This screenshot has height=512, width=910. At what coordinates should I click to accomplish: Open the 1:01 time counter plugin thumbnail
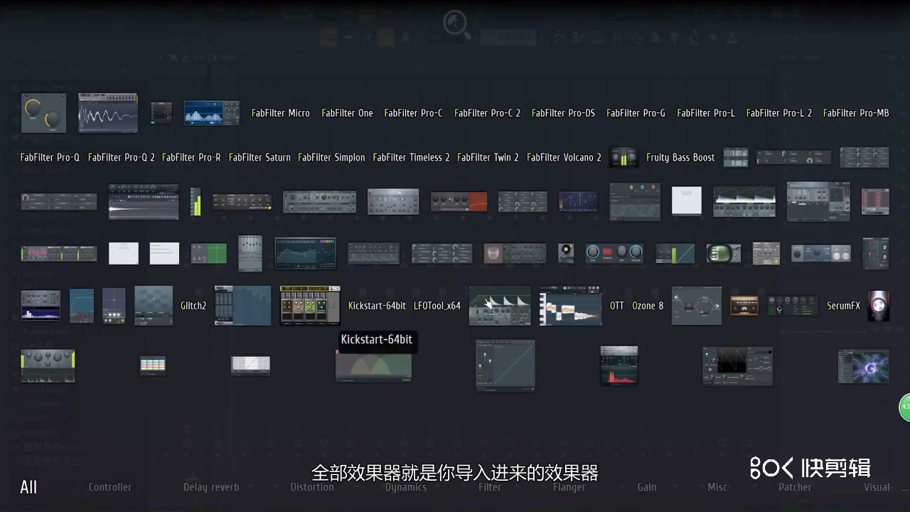pos(735,158)
